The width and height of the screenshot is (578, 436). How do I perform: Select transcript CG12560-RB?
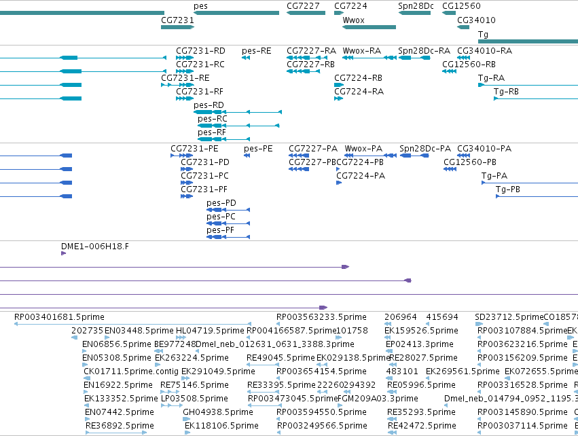click(469, 65)
